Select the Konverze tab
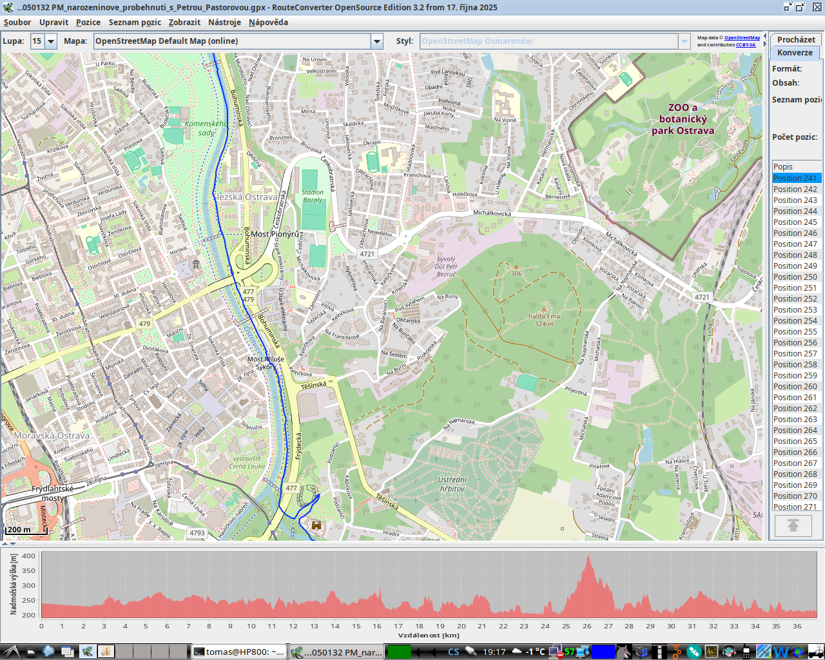Image resolution: width=825 pixels, height=660 pixels. coord(795,53)
